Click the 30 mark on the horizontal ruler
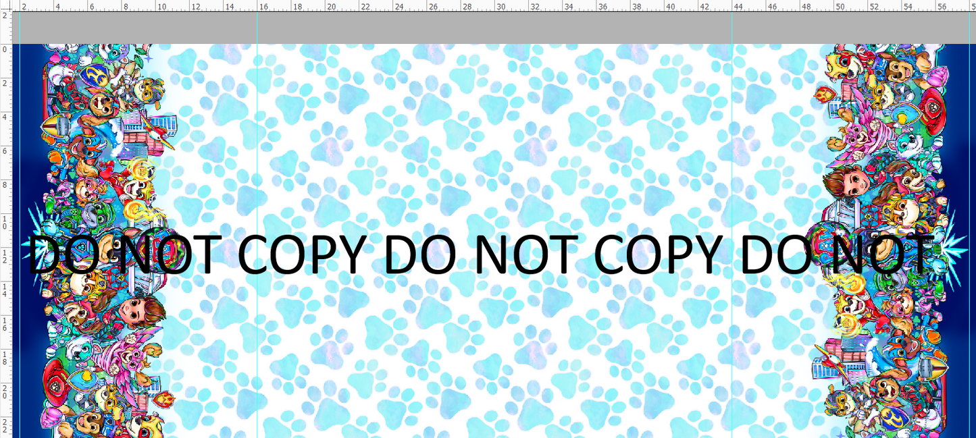976x438 pixels. click(500, 6)
